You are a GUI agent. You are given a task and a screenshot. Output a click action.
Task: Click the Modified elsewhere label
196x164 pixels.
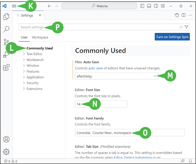[x=115, y=147]
